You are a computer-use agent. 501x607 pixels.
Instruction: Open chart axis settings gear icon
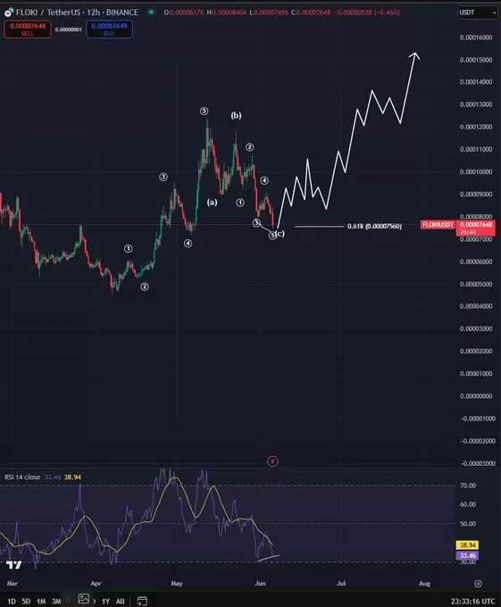pos(478,584)
